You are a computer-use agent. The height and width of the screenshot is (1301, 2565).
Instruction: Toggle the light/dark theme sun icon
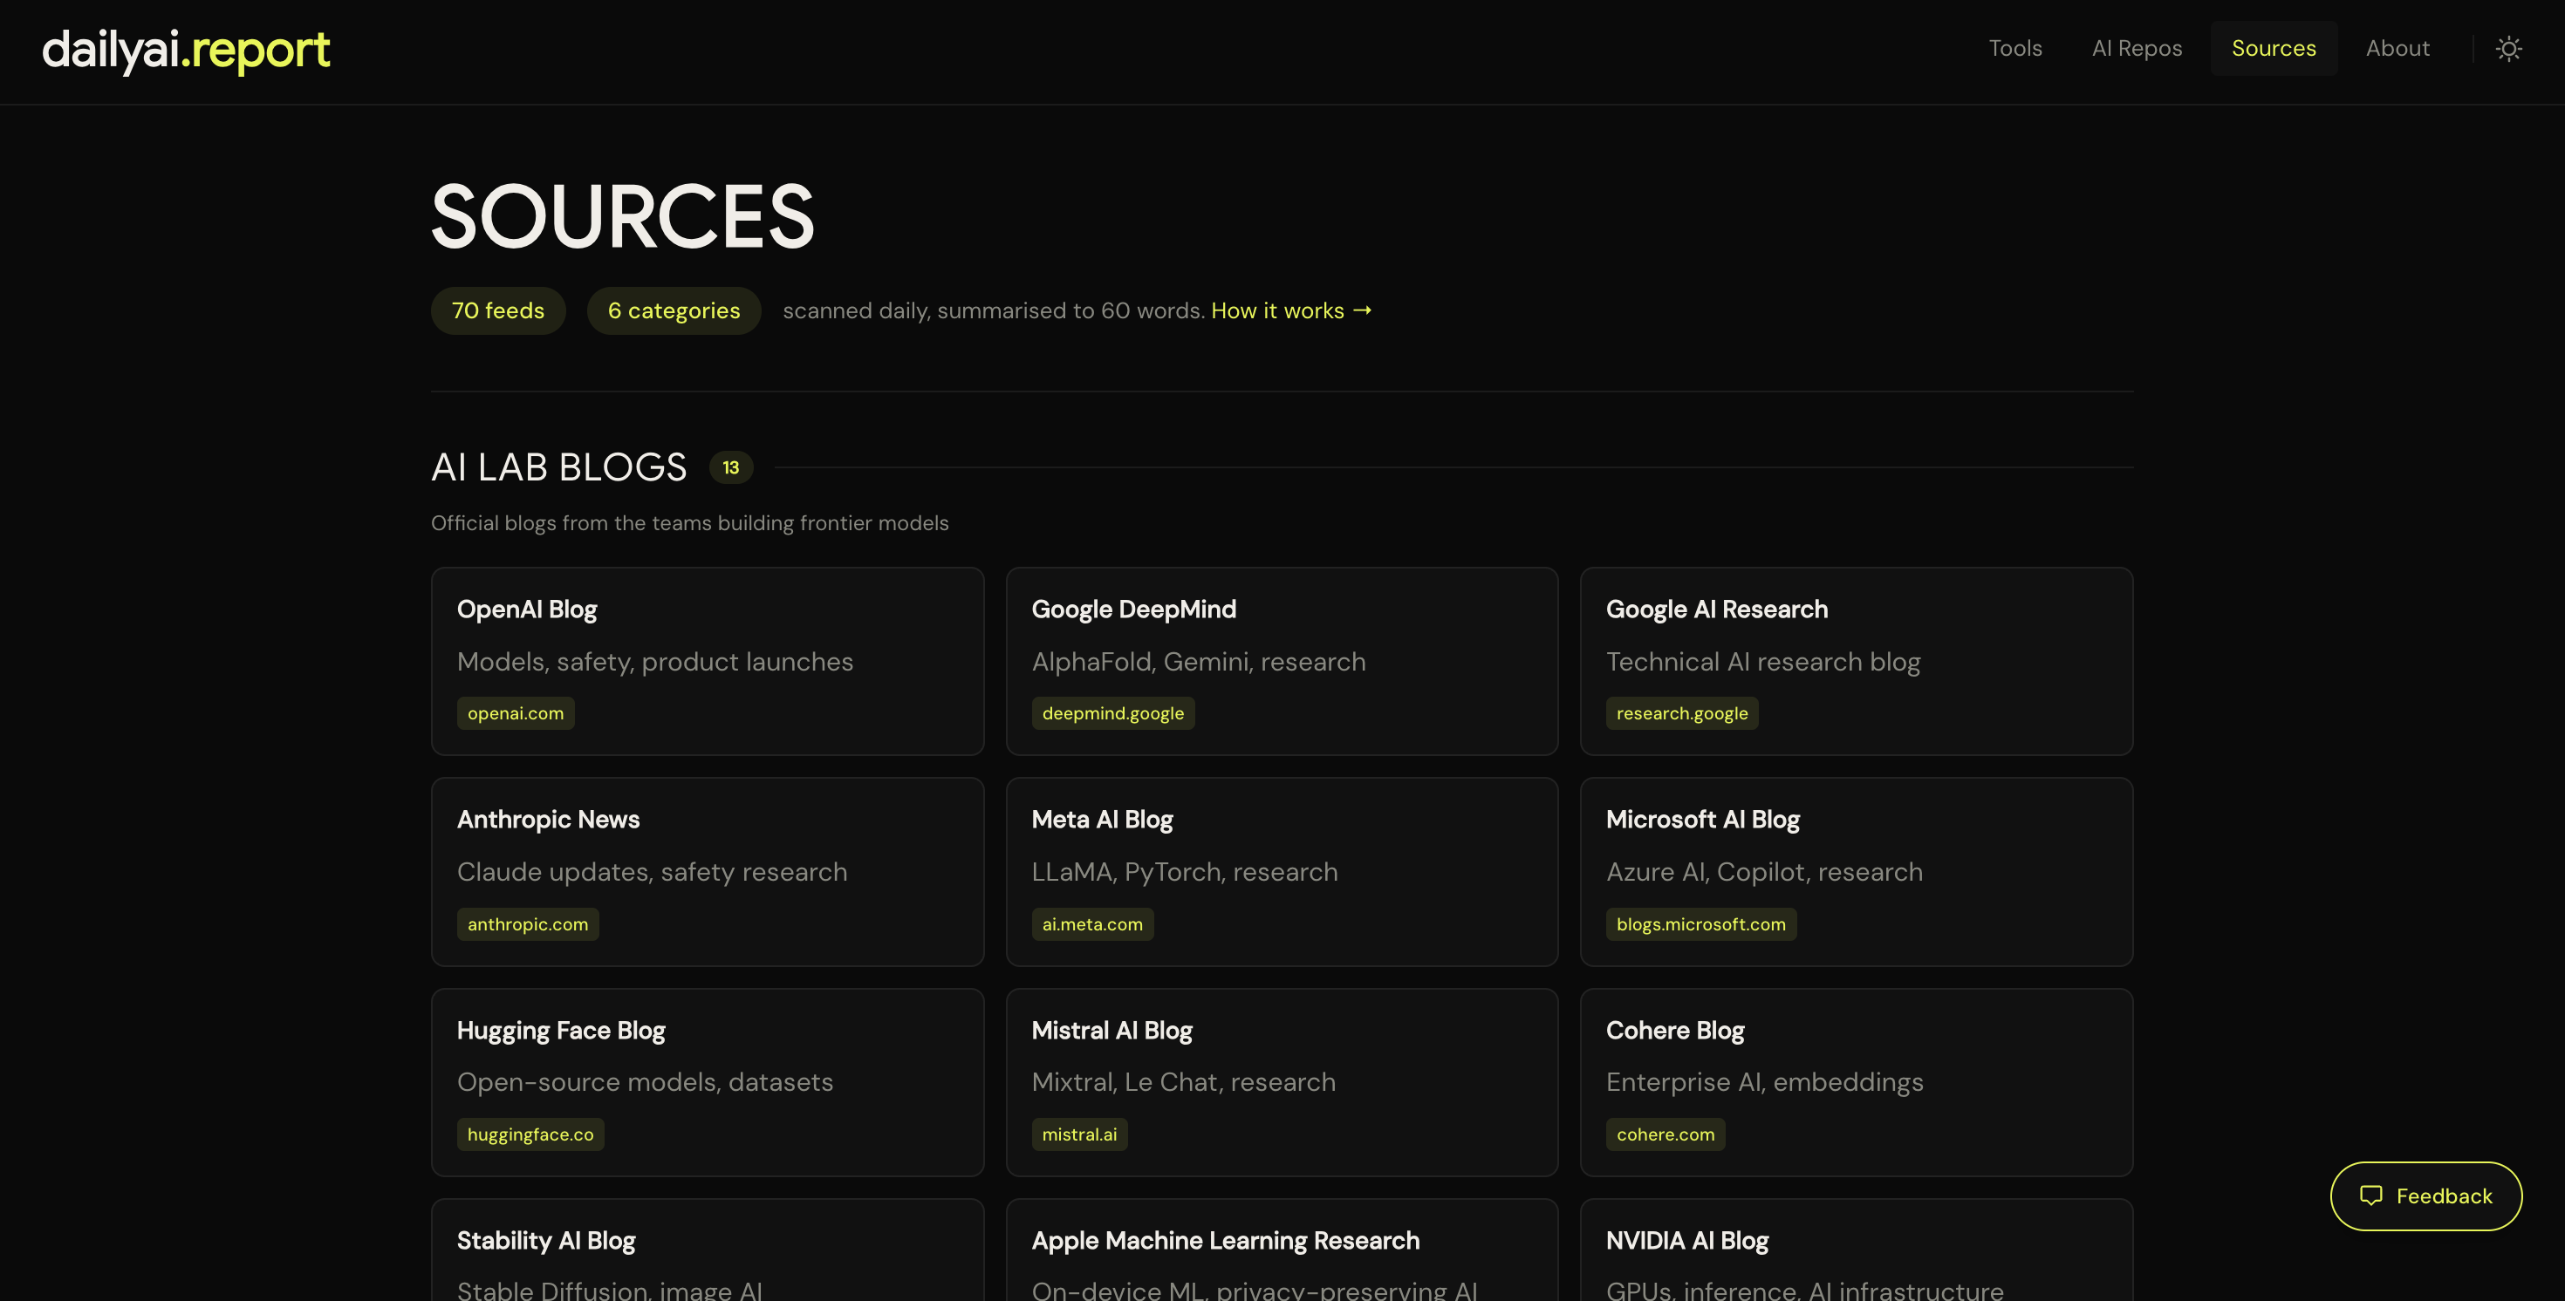[x=2508, y=49]
